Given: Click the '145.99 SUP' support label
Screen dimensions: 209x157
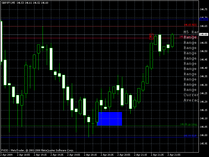Looking at the screenshot, I should point(190,136).
